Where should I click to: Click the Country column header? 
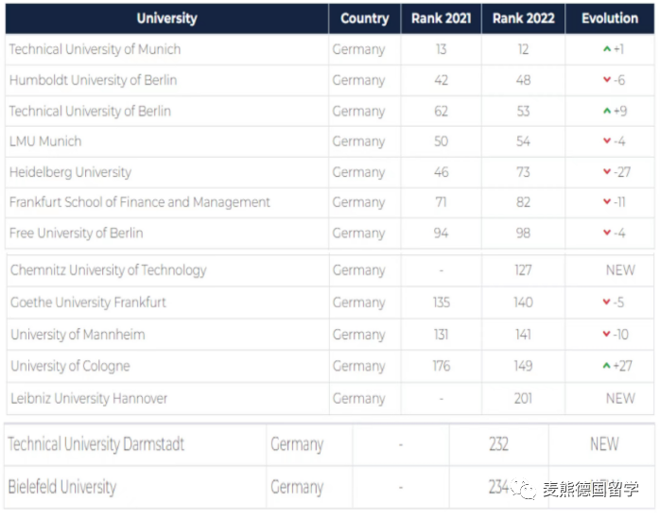click(x=365, y=18)
